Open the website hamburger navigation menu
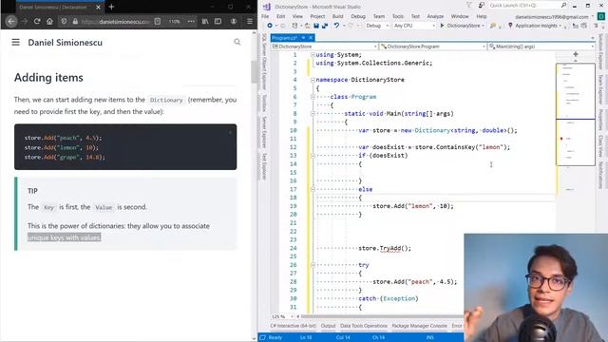This screenshot has width=608, height=342. (x=15, y=42)
